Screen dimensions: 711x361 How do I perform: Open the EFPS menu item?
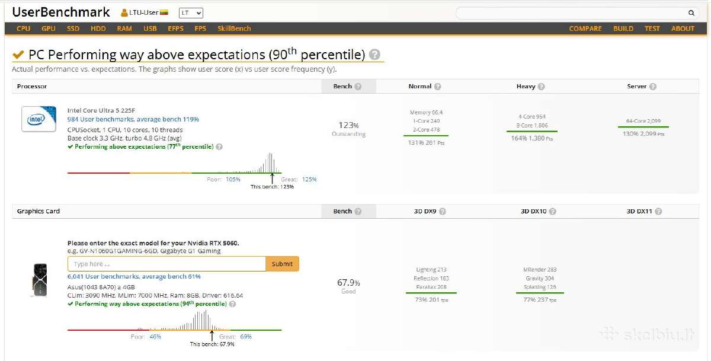pyautogui.click(x=176, y=28)
